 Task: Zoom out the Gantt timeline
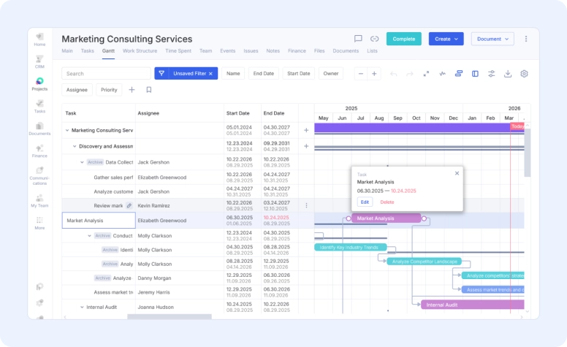point(360,74)
